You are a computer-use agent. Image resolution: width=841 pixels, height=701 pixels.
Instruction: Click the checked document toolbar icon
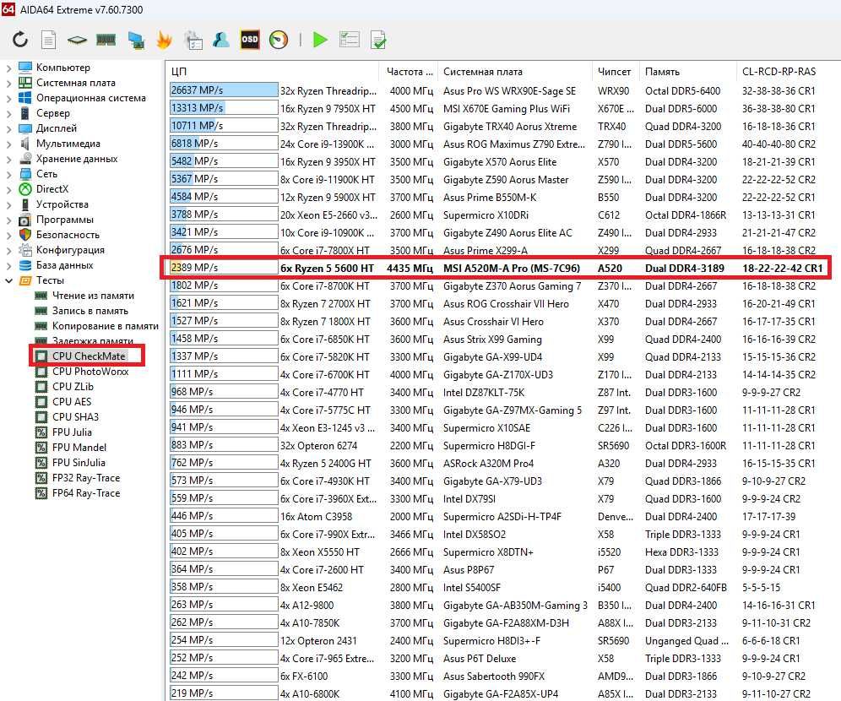pyautogui.click(x=378, y=41)
